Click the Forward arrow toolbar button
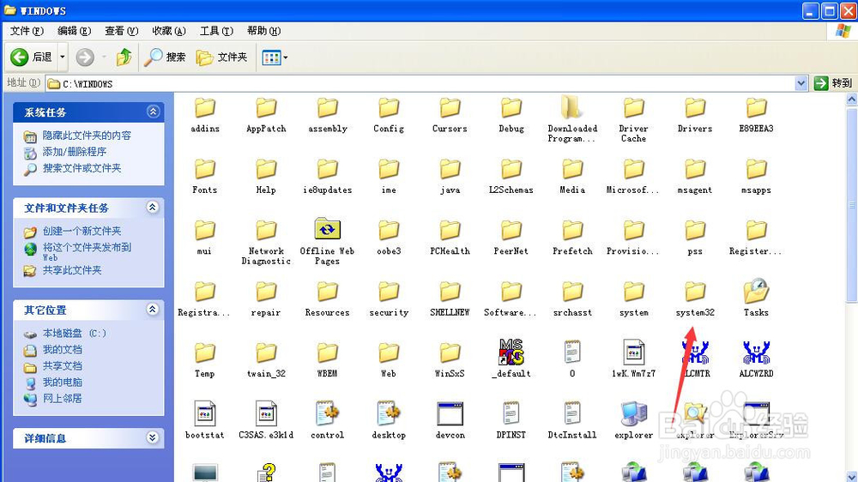Screen dimensions: 858x482 click(x=85, y=57)
